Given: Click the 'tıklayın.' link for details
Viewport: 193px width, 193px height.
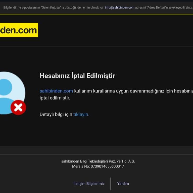Looking at the screenshot, I should click(81, 115).
